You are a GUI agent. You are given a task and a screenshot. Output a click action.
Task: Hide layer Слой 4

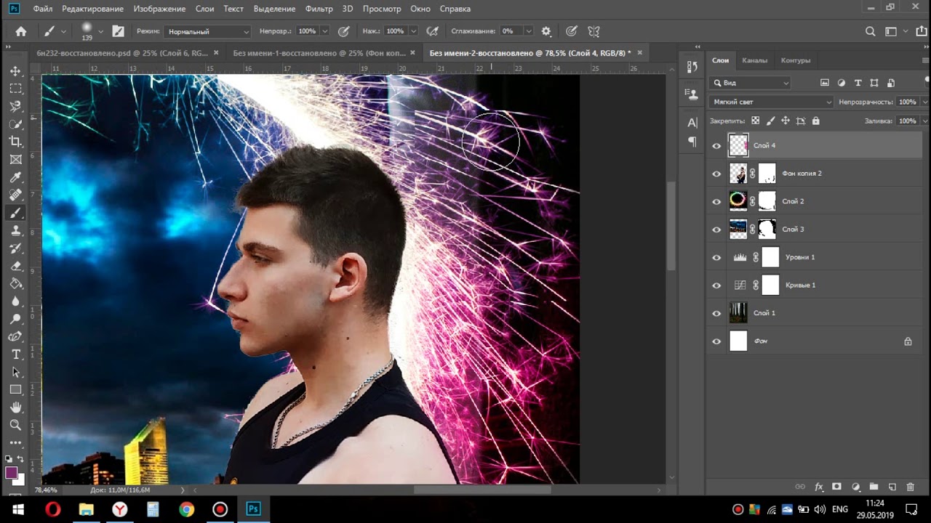(x=716, y=146)
